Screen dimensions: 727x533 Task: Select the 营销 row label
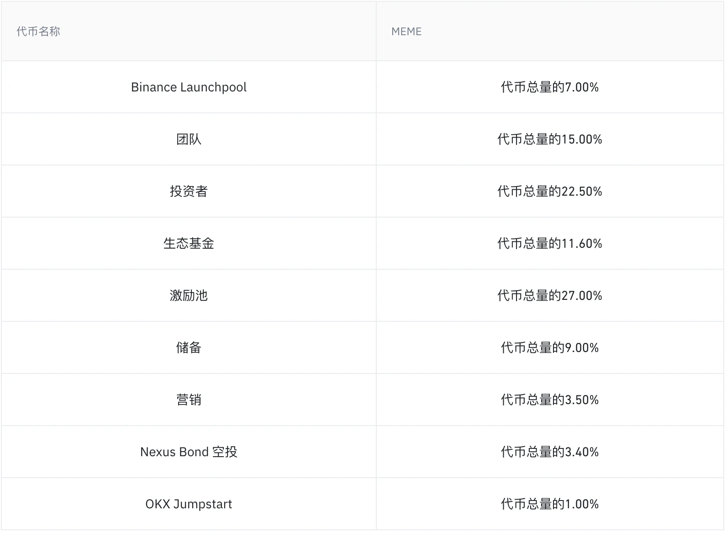(x=189, y=400)
